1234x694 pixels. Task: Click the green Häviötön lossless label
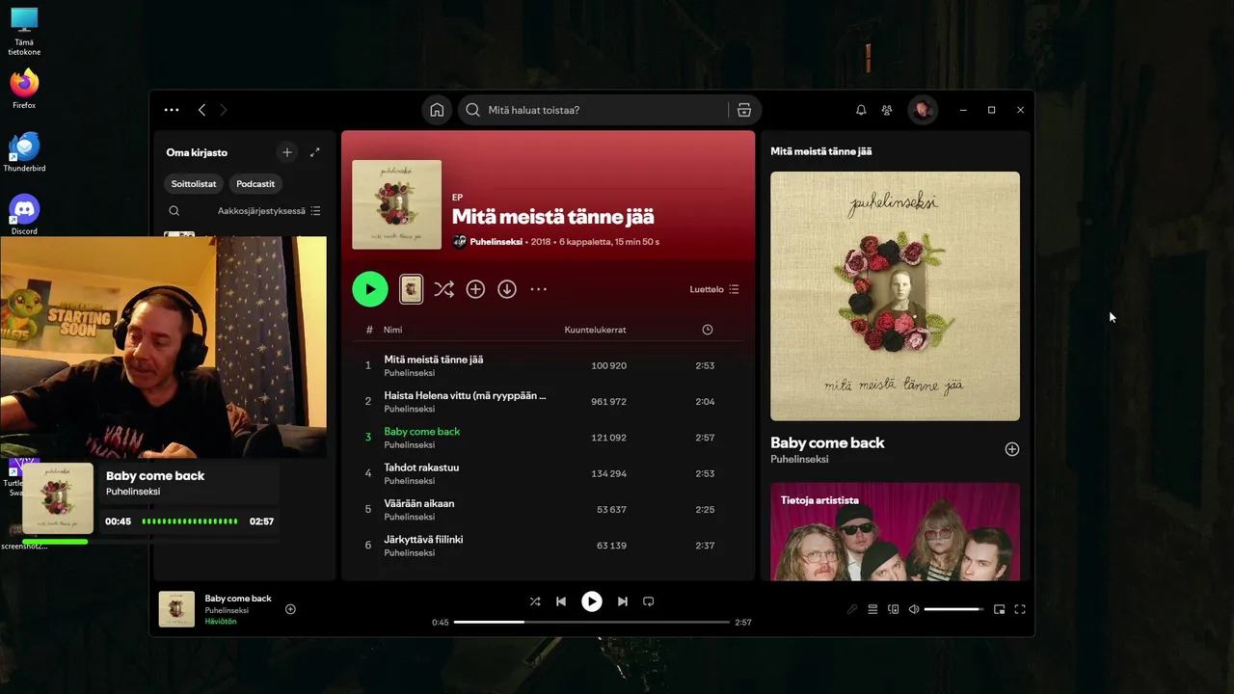[x=221, y=622]
